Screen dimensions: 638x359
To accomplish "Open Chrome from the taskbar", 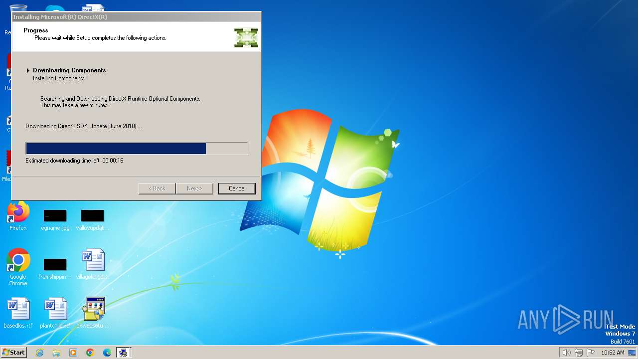I will (x=90, y=353).
